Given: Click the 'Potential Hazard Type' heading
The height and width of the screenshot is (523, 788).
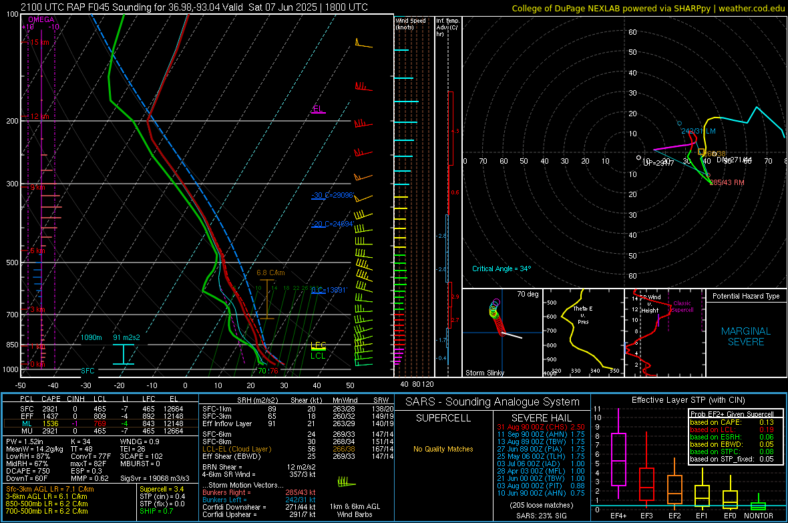Looking at the screenshot, I should [746, 296].
